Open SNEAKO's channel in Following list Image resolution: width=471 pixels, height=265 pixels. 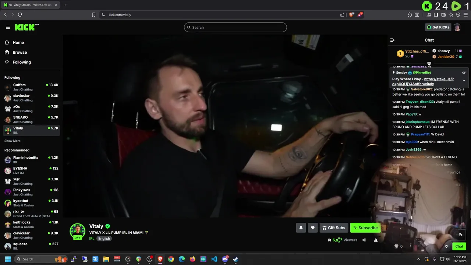pyautogui.click(x=31, y=120)
